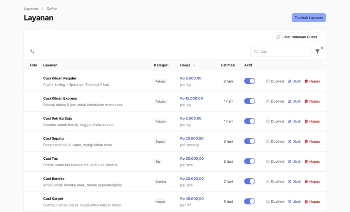350x212 pixels.
Task: Click the Karpet category badge
Action: [160, 202]
